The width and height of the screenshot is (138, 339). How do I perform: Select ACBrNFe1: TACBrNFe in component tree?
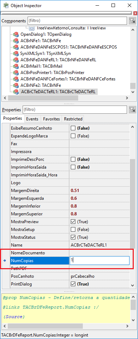(x=41, y=41)
